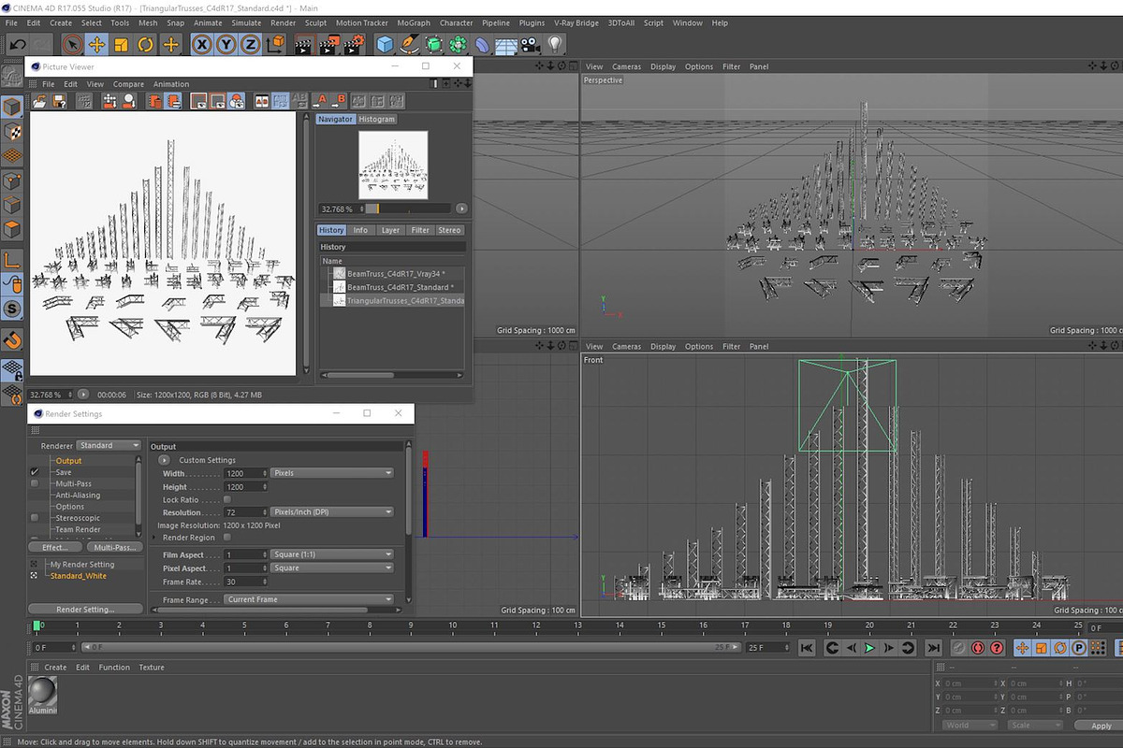This screenshot has width=1123, height=748.
Task: Open the Renderer Standard dropdown
Action: click(109, 445)
